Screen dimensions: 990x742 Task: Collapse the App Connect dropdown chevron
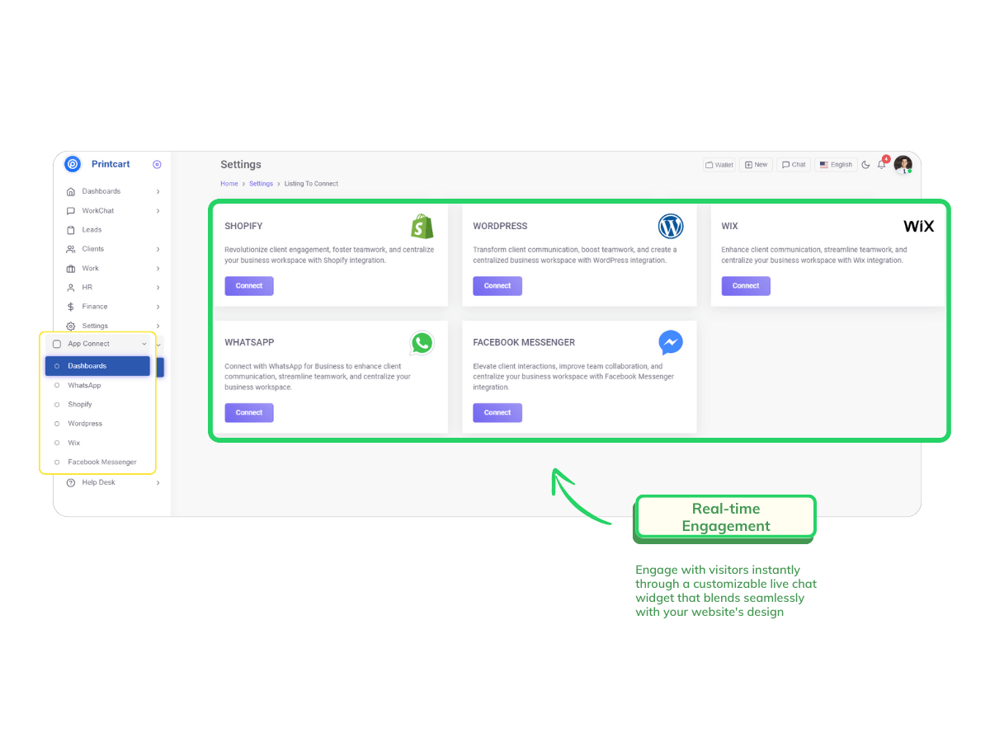click(144, 344)
